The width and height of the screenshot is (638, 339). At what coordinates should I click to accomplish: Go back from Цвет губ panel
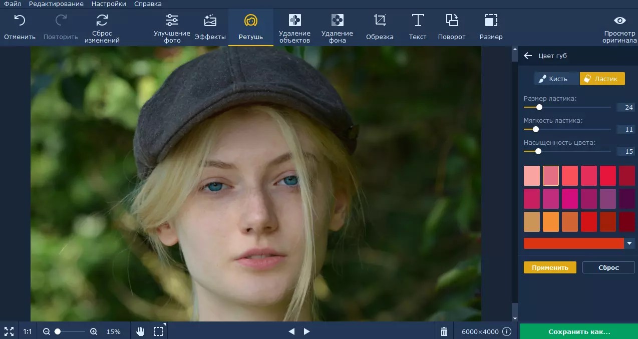point(527,56)
